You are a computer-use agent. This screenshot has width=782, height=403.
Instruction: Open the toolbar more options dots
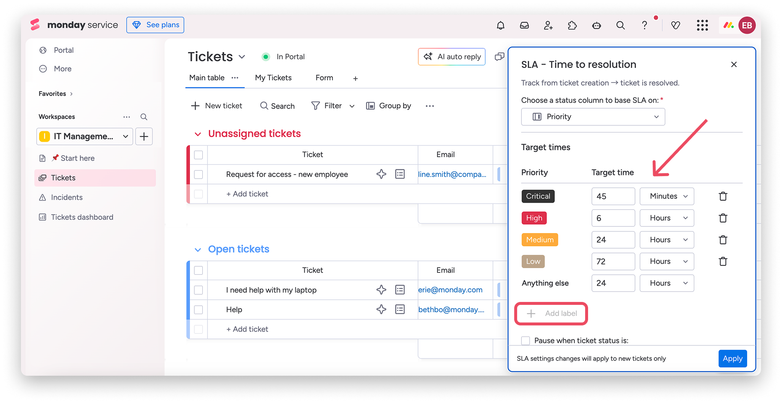point(430,106)
